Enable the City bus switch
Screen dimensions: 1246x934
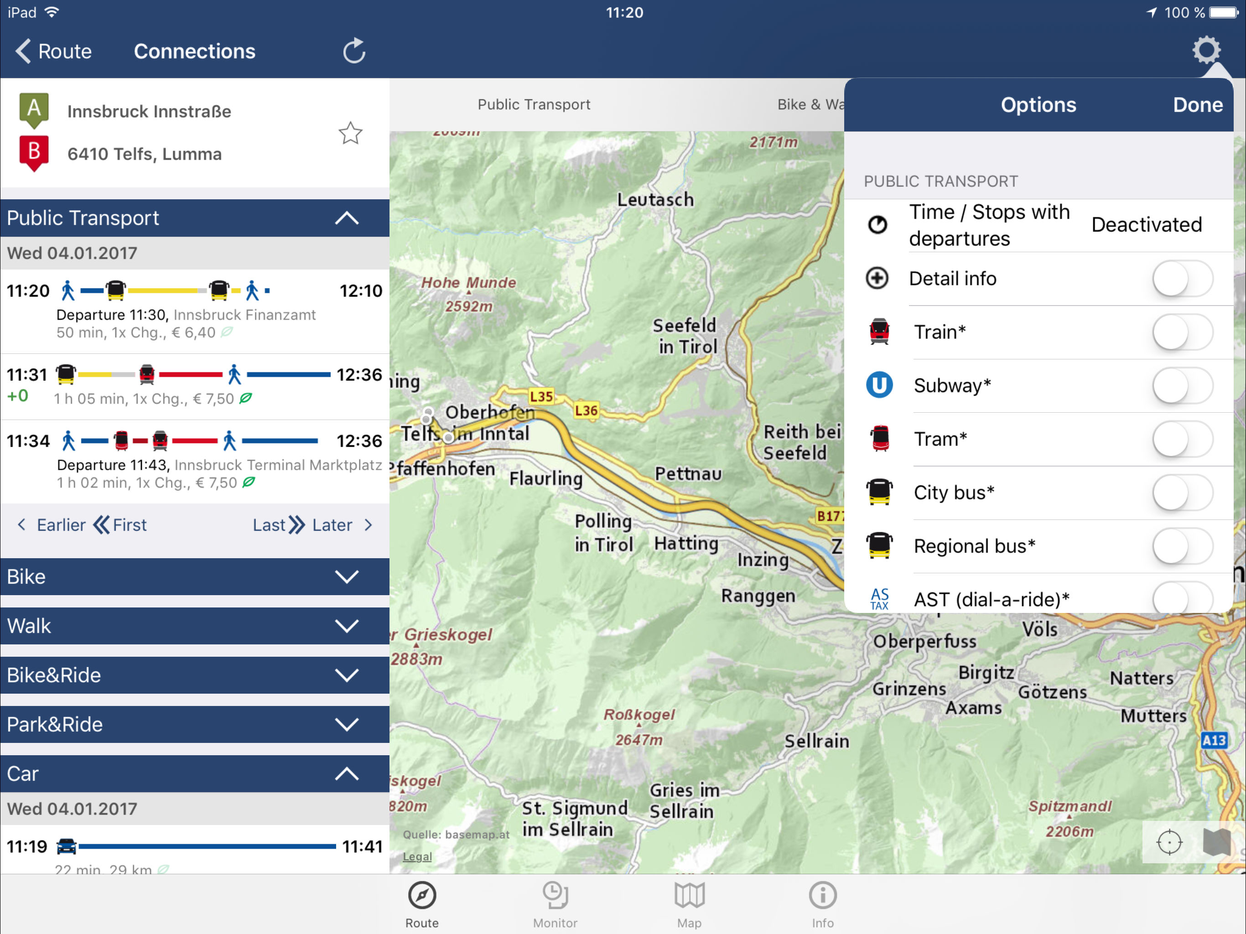[x=1182, y=493]
